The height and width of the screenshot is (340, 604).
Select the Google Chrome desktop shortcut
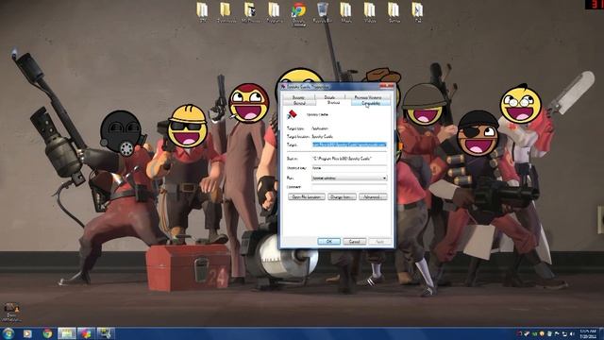coord(298,13)
